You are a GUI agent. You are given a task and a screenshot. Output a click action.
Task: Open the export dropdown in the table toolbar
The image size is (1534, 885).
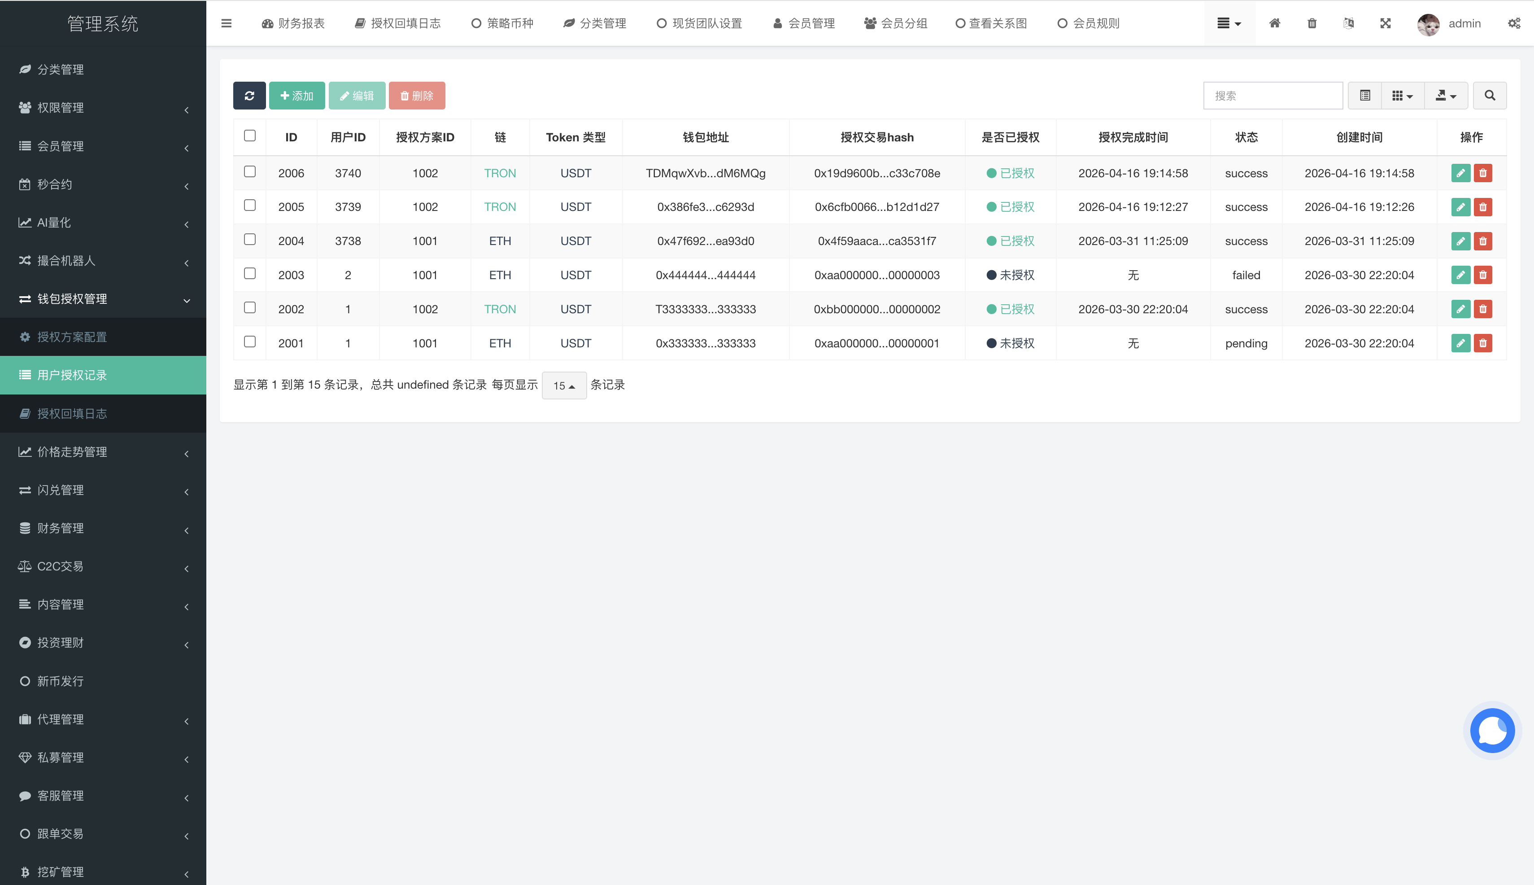(x=1445, y=96)
